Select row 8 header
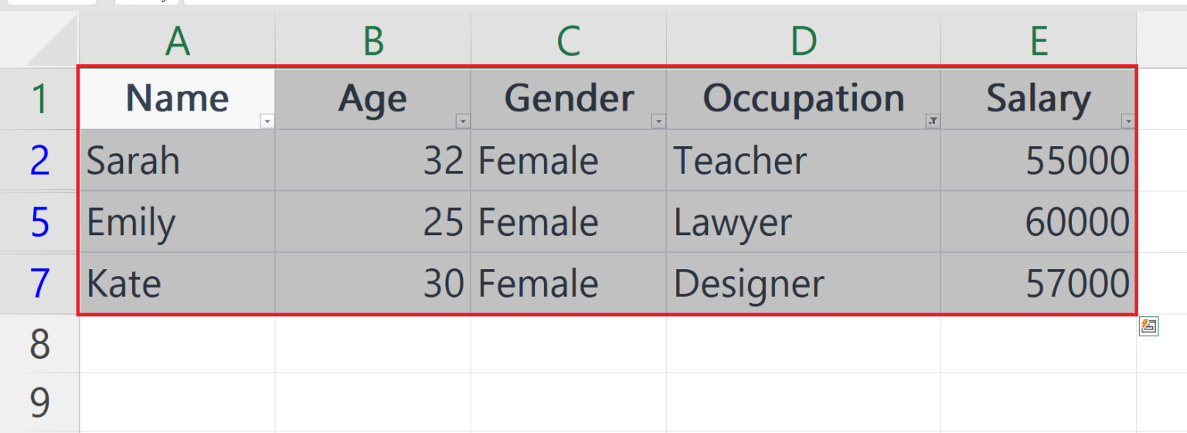This screenshot has height=433, width=1187. (x=39, y=344)
